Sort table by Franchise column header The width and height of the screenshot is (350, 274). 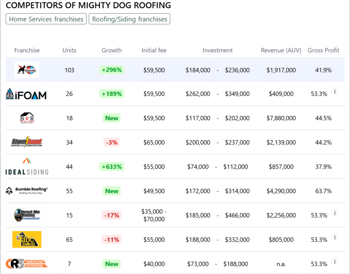point(27,51)
